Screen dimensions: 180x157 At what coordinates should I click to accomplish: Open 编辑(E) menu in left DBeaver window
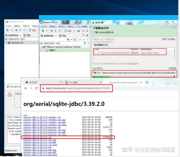[17, 26]
